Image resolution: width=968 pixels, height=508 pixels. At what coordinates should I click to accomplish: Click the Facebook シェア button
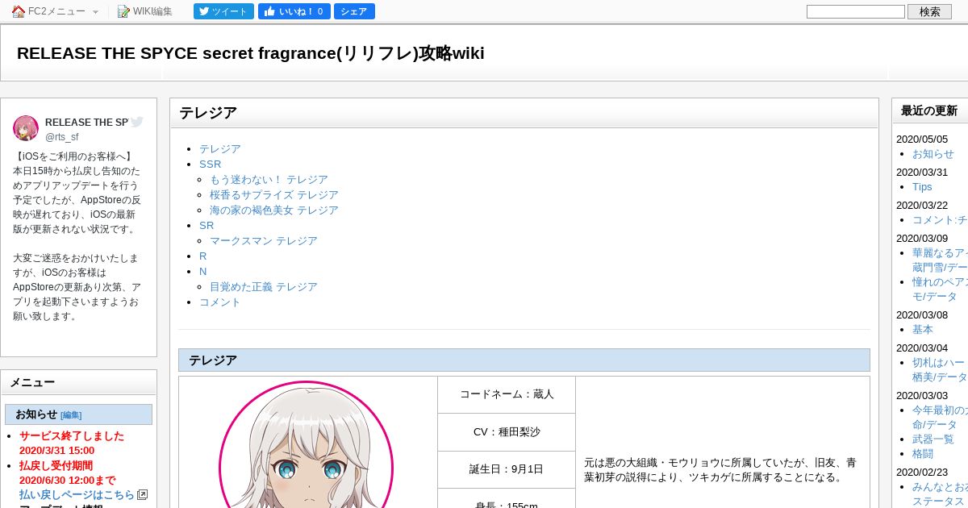tap(354, 11)
